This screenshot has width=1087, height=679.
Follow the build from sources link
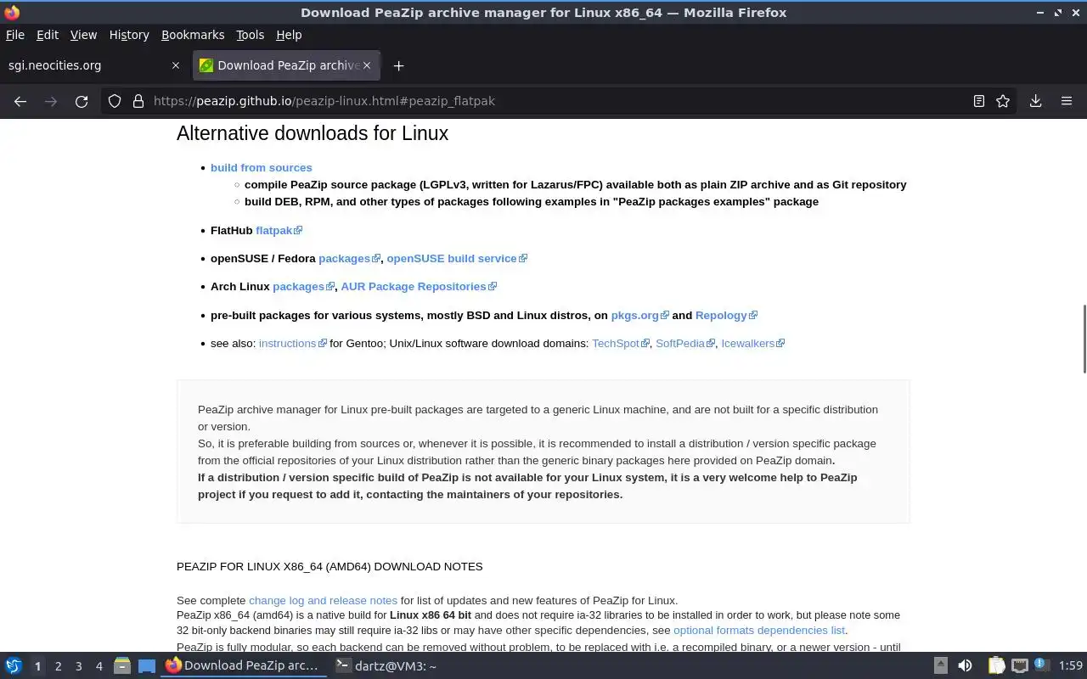pyautogui.click(x=262, y=167)
